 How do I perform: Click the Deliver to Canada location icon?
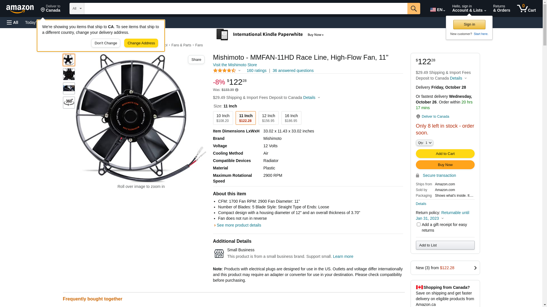point(418,117)
